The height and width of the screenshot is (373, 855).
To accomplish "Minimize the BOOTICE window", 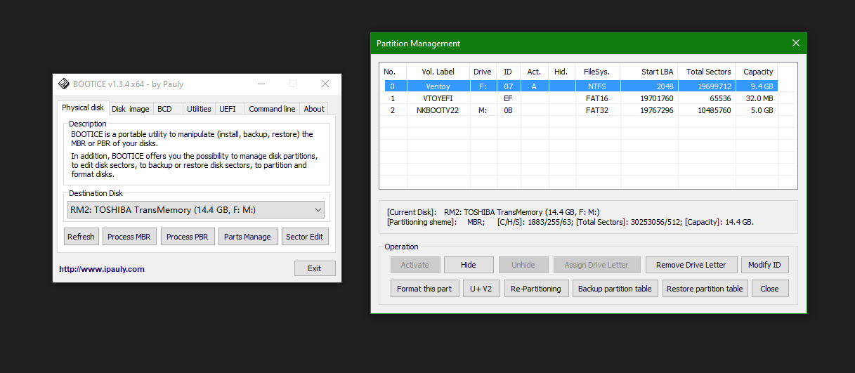I will click(261, 84).
